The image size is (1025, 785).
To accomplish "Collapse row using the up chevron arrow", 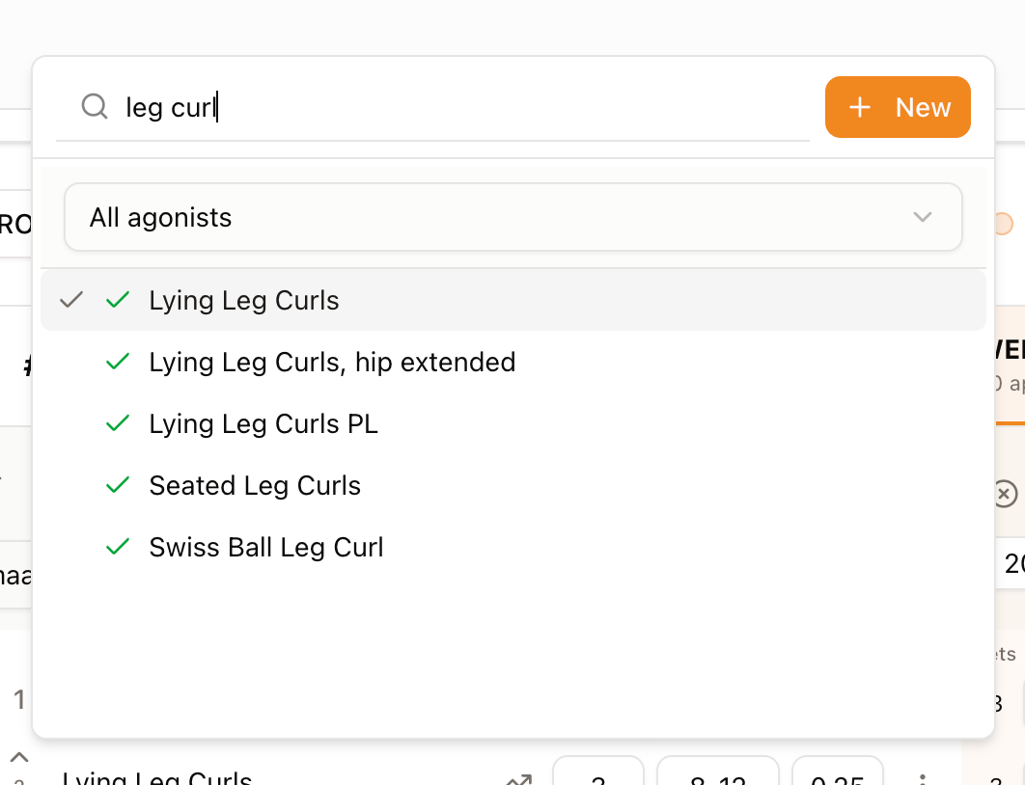I will [x=19, y=757].
